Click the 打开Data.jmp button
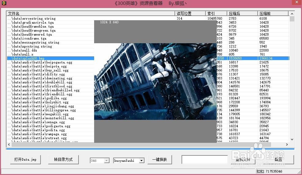 click(x=25, y=160)
